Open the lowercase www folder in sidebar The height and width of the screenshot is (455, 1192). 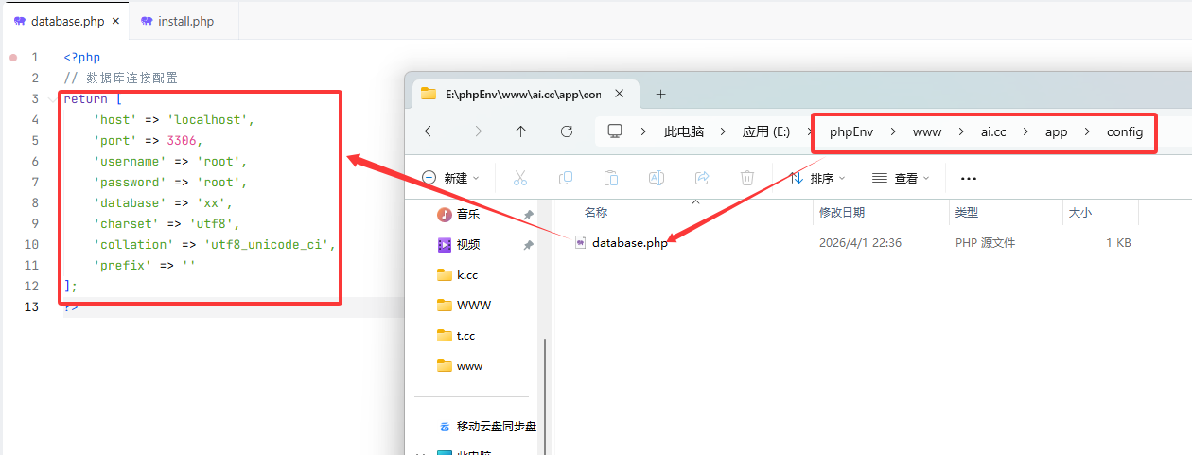coord(469,366)
